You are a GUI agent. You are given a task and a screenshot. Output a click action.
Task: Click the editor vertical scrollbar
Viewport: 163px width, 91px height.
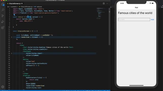[109, 26]
